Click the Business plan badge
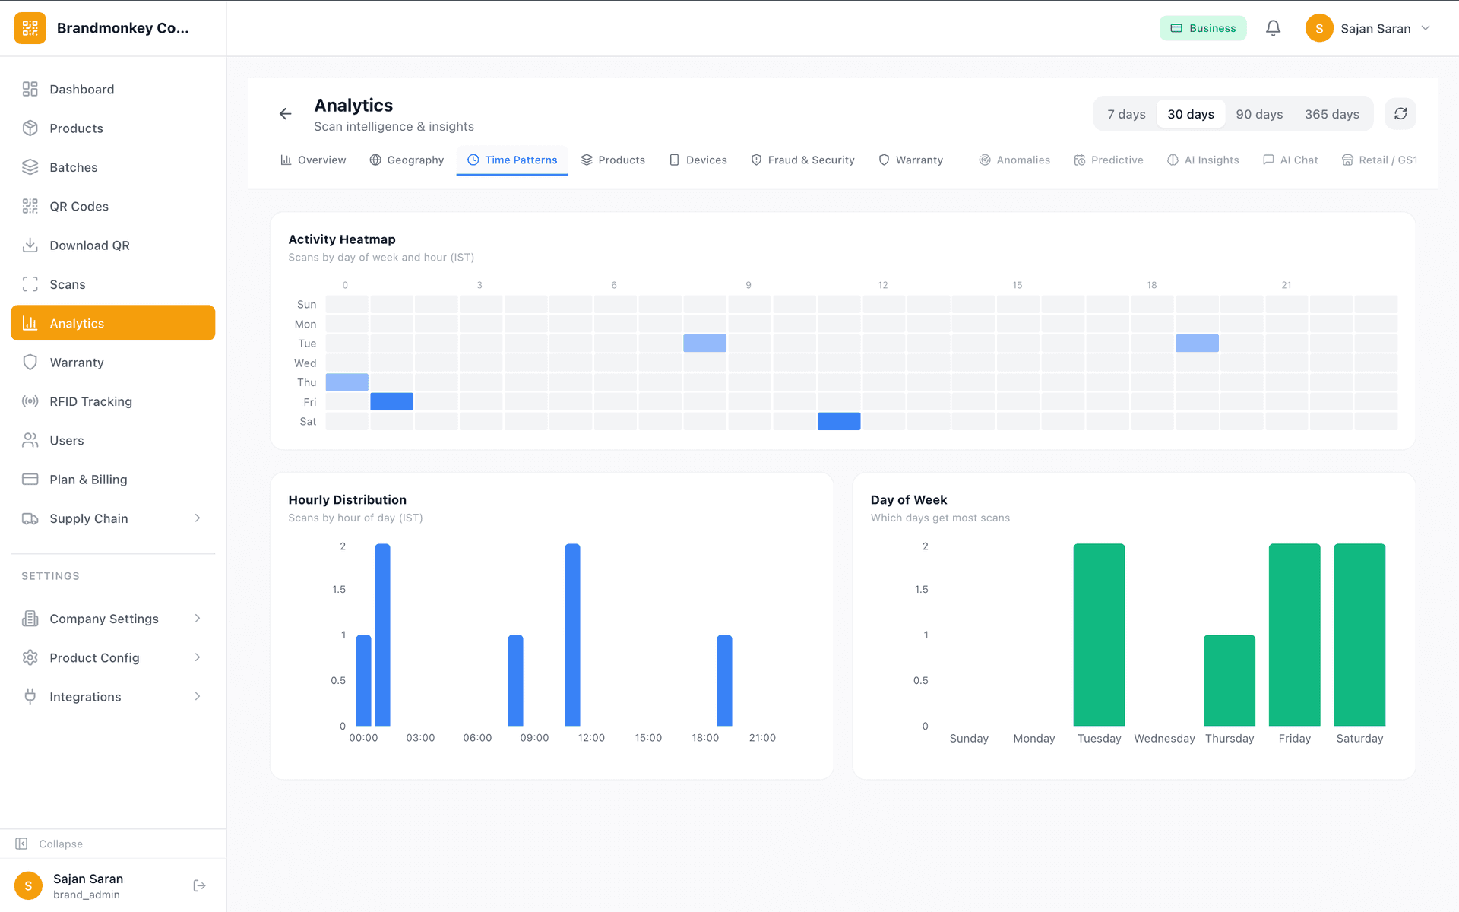The height and width of the screenshot is (912, 1459). (1203, 27)
